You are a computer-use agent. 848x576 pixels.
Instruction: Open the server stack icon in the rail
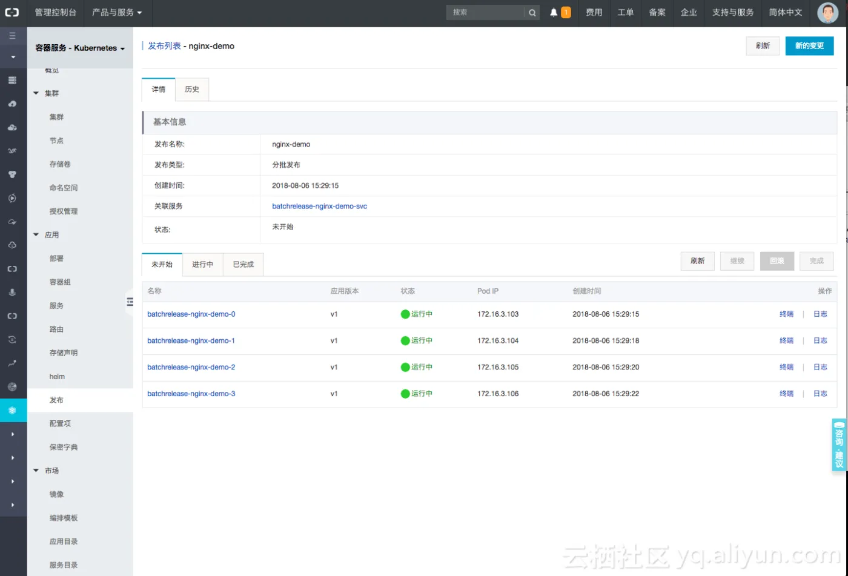(x=12, y=80)
